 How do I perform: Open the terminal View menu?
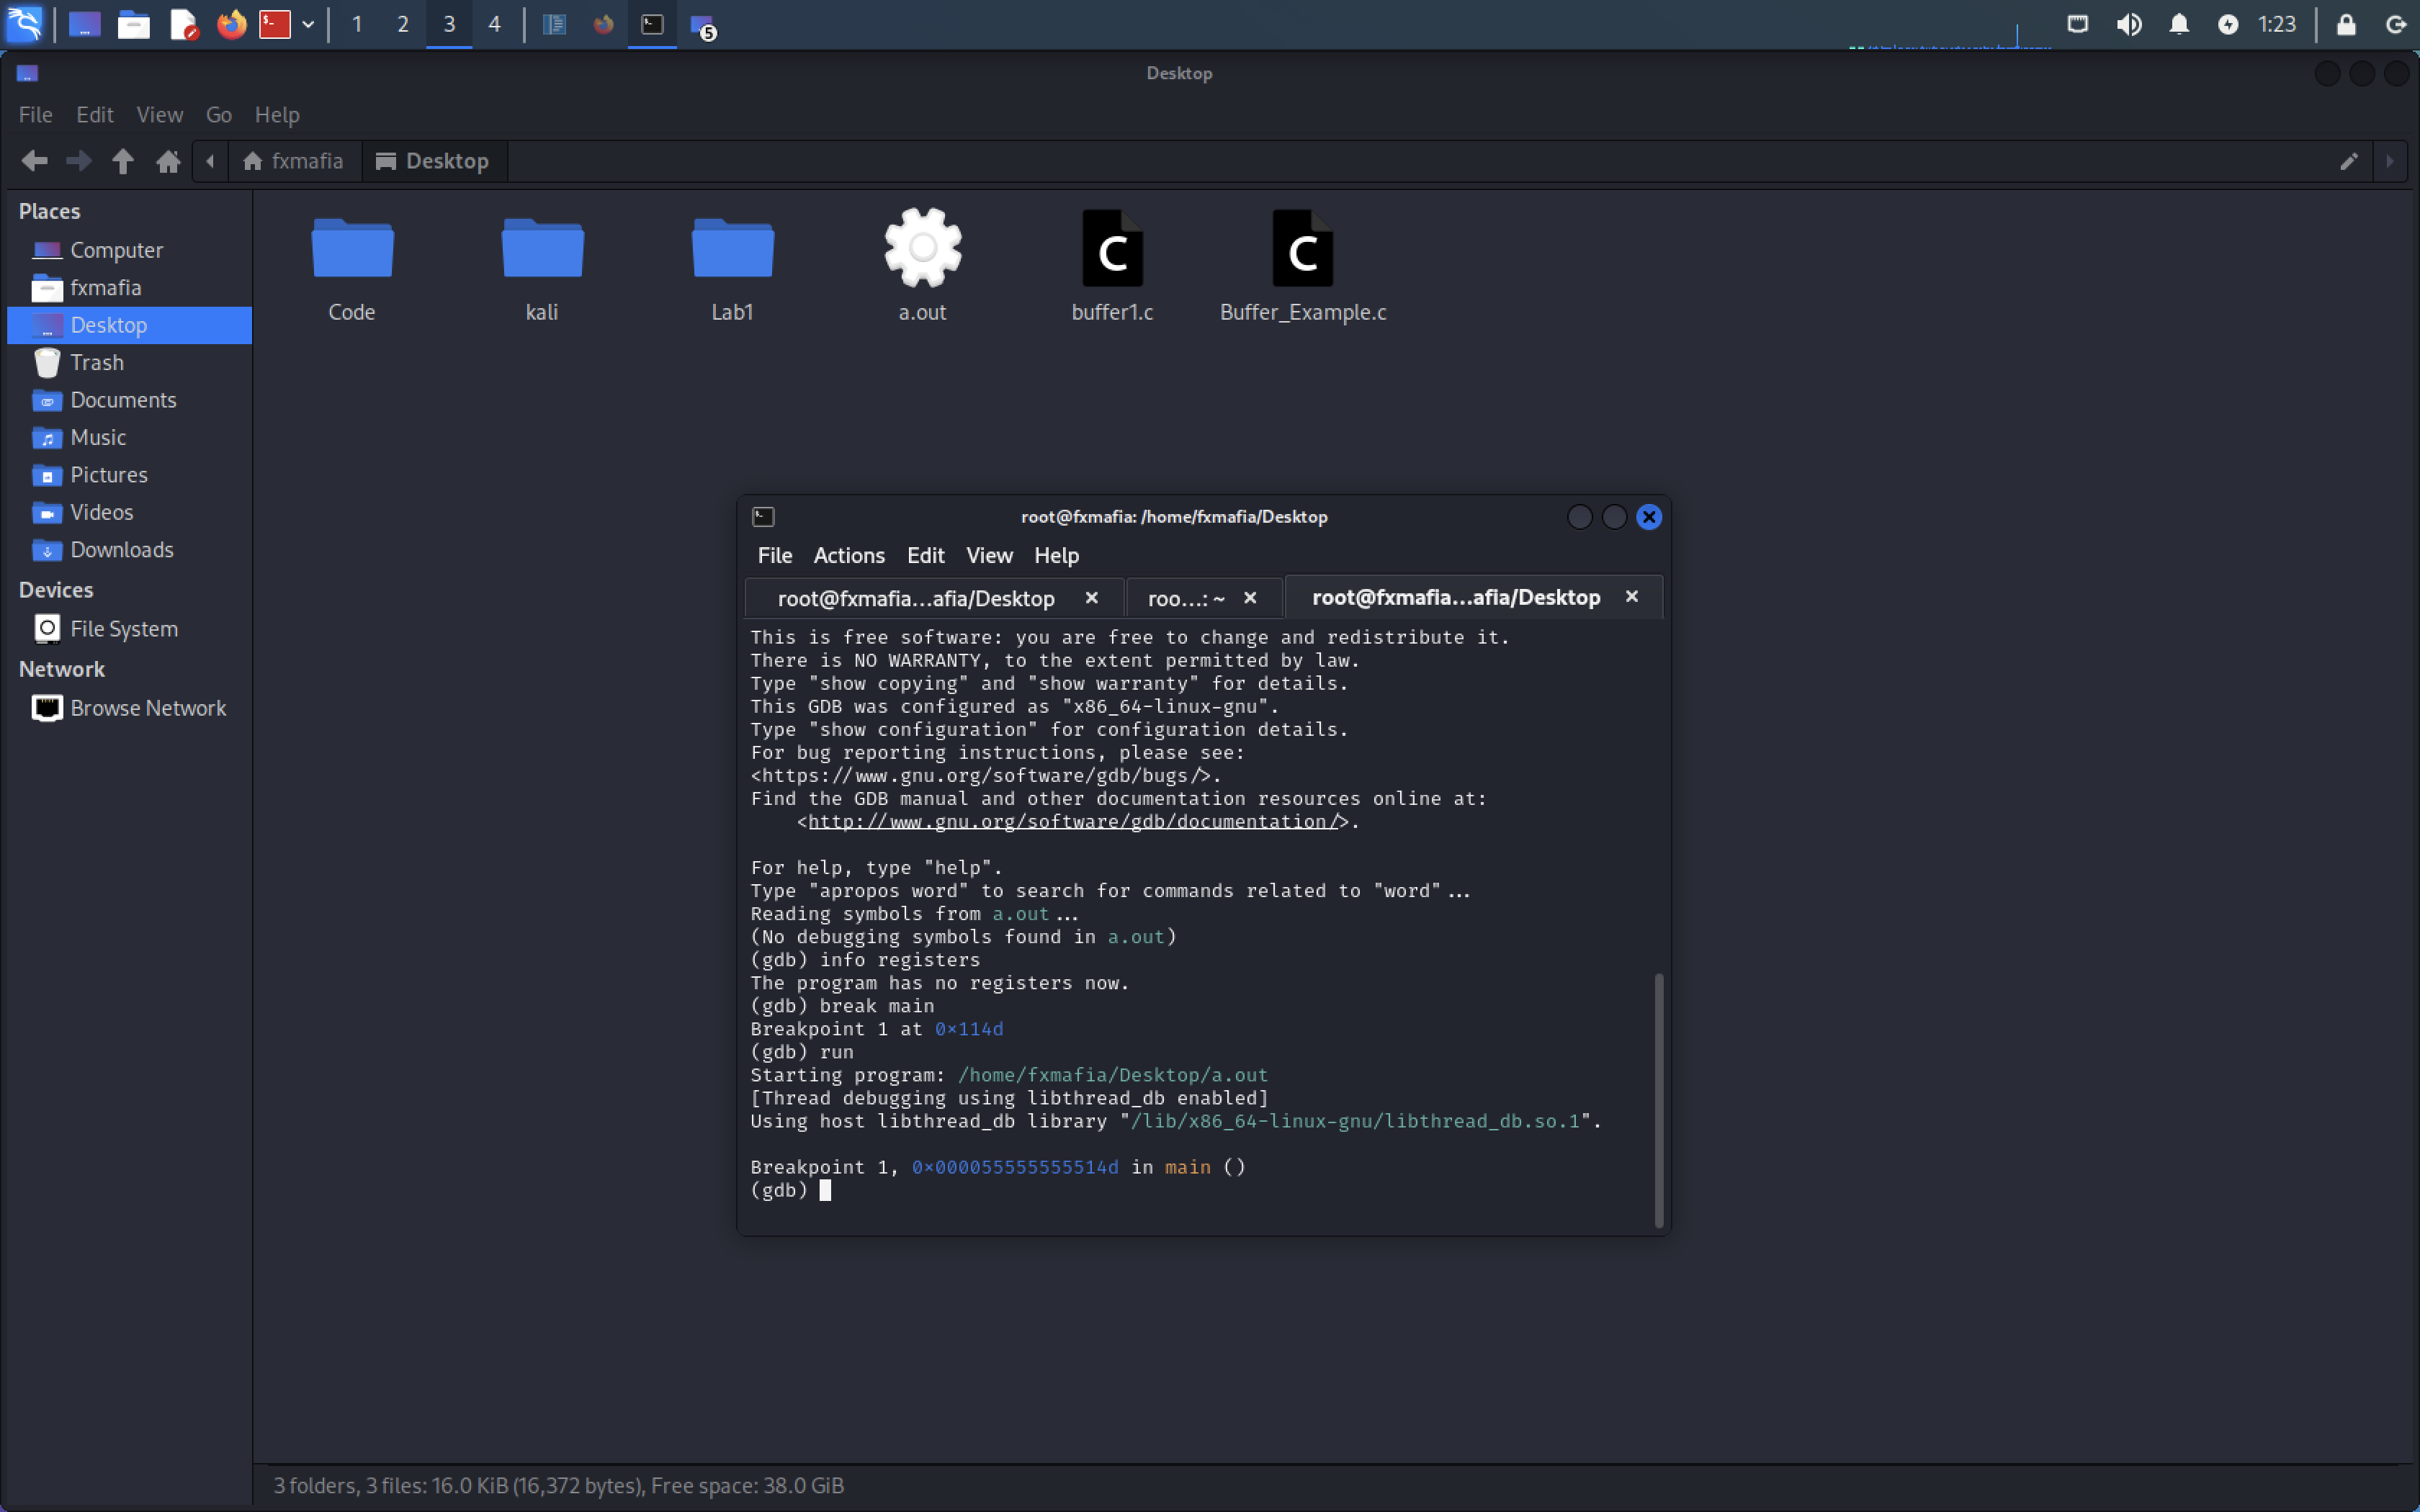pyautogui.click(x=989, y=555)
